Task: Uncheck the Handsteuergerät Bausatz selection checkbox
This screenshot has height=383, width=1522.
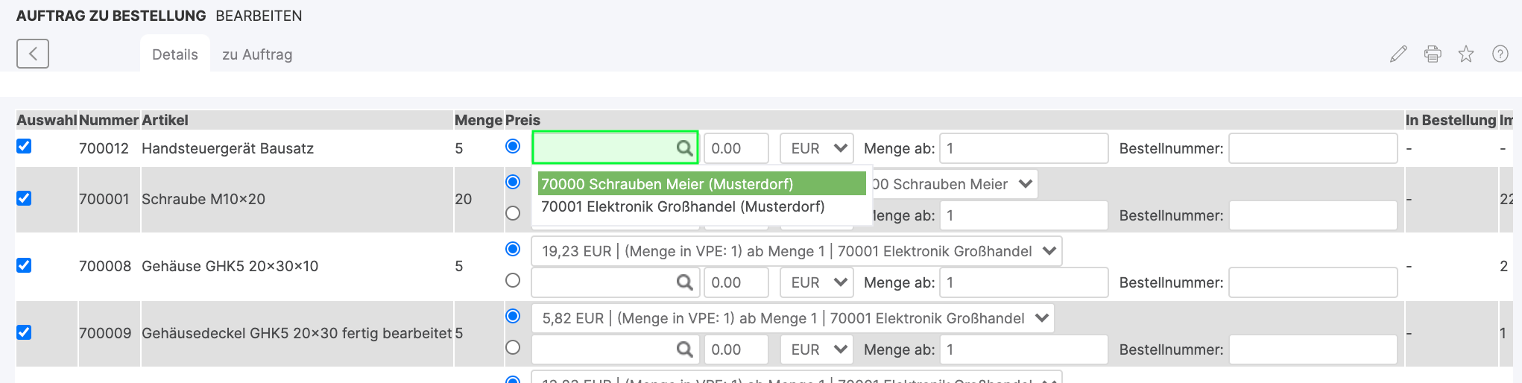Action: point(24,146)
